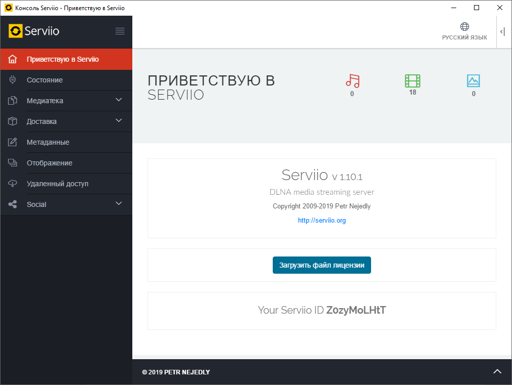
Task: Click the share icon beside Social
Action: coord(12,204)
